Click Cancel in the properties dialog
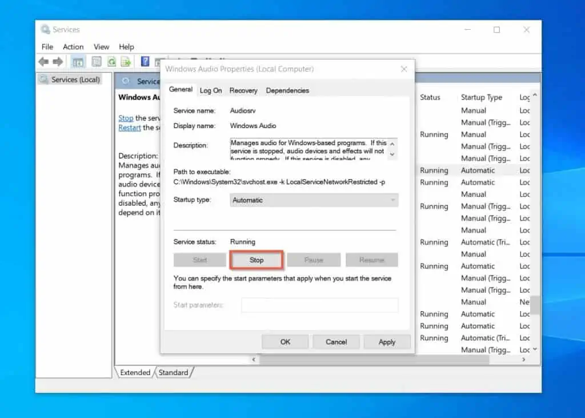Screen dimensions: 585x418 pos(336,342)
